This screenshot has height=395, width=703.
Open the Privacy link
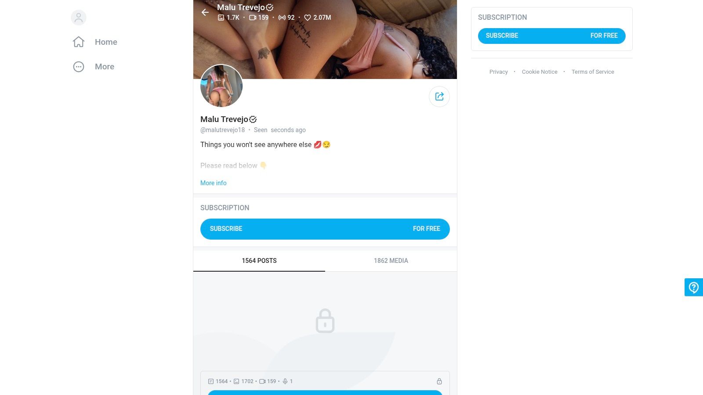(499, 72)
